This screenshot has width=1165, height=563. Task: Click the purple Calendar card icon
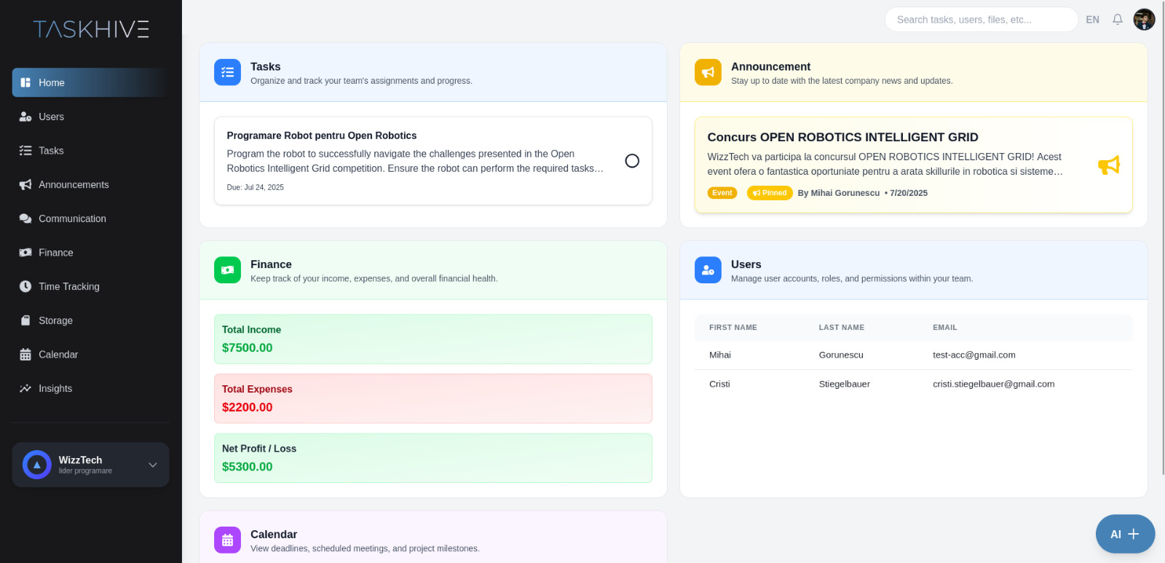coord(227,540)
